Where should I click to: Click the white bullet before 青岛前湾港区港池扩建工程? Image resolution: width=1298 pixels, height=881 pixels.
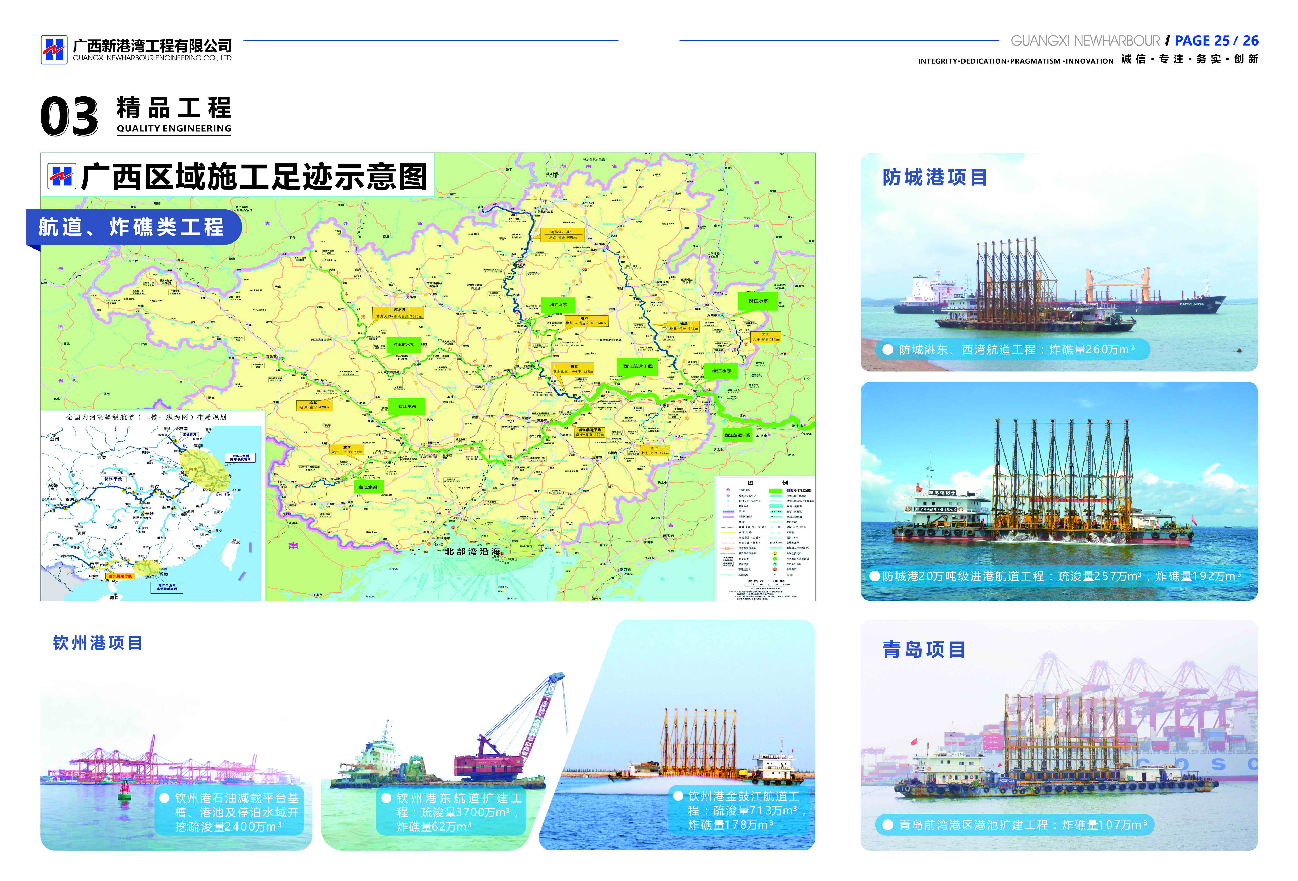(x=888, y=824)
